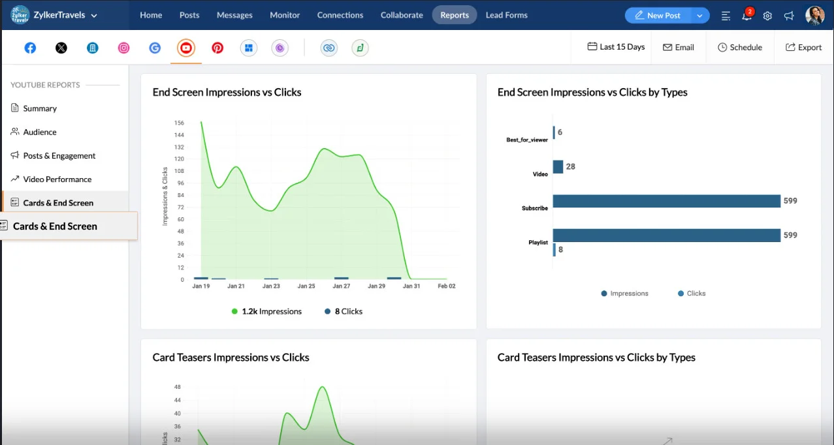This screenshot has height=445, width=834.
Task: Go to the Posts tab
Action: coord(189,15)
